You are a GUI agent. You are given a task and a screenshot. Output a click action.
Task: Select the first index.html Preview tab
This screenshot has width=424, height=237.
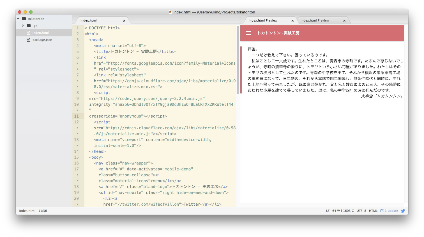pyautogui.click(x=263, y=20)
